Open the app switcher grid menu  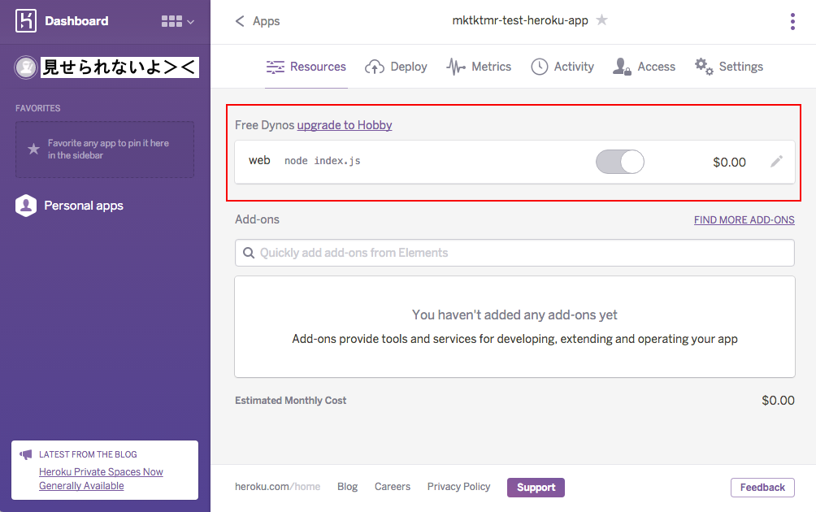tap(177, 21)
